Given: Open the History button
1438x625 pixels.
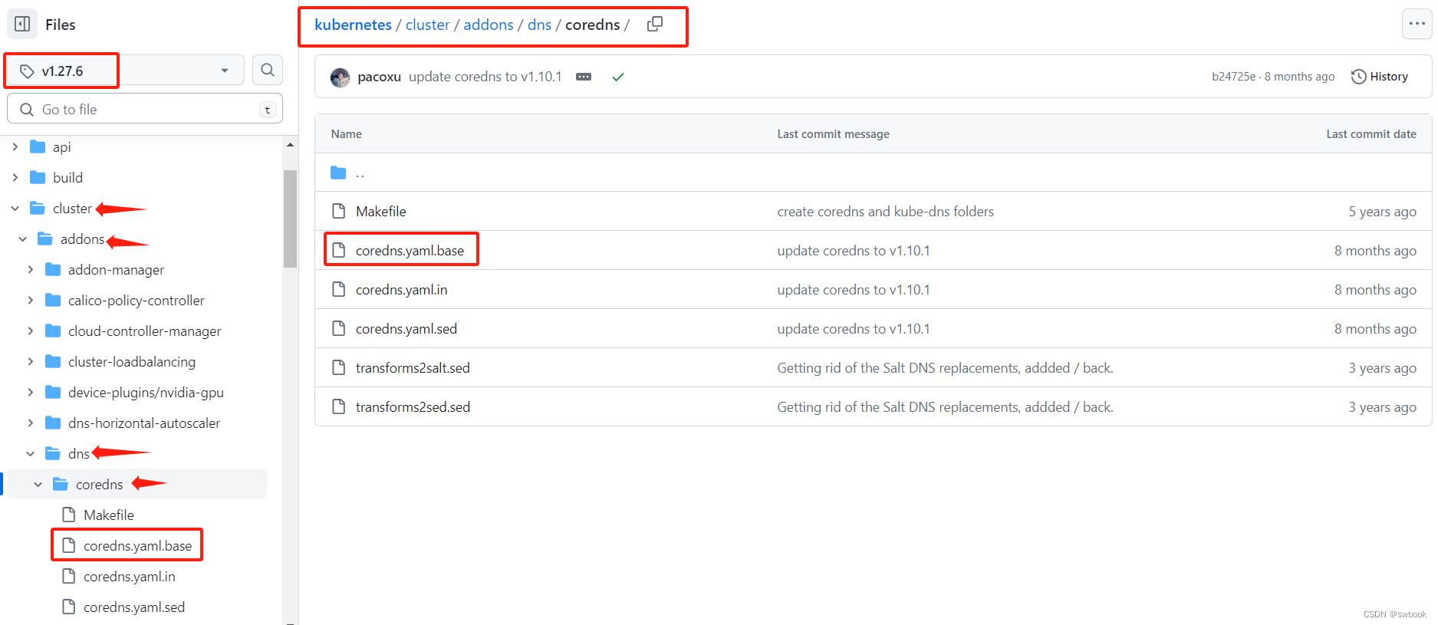Looking at the screenshot, I should point(1380,77).
